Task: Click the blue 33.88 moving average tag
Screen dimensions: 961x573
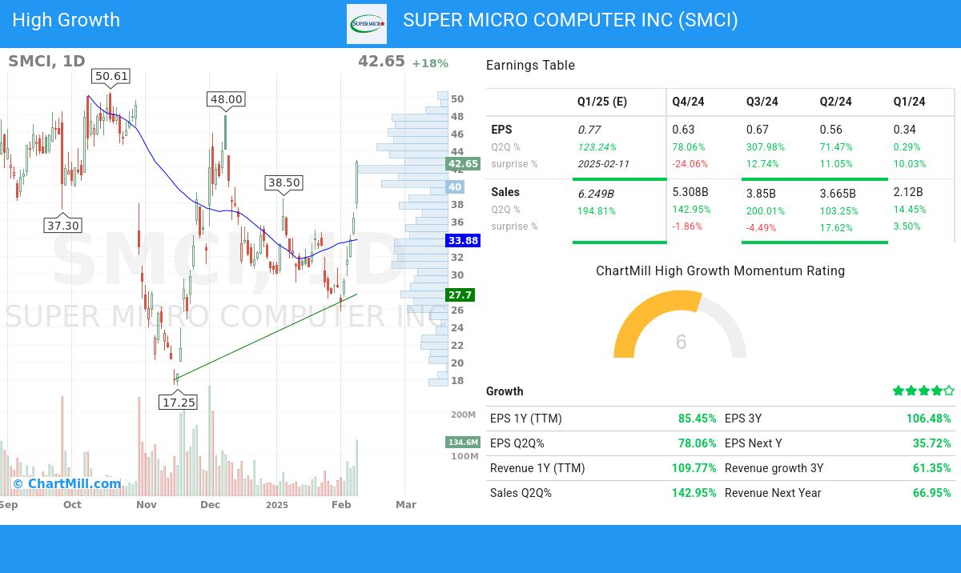Action: click(463, 240)
